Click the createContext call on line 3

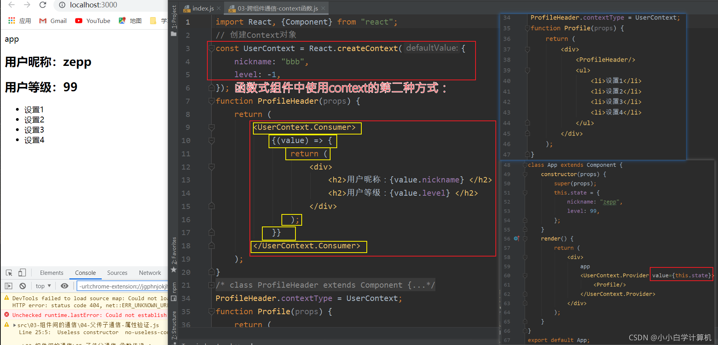click(x=367, y=49)
